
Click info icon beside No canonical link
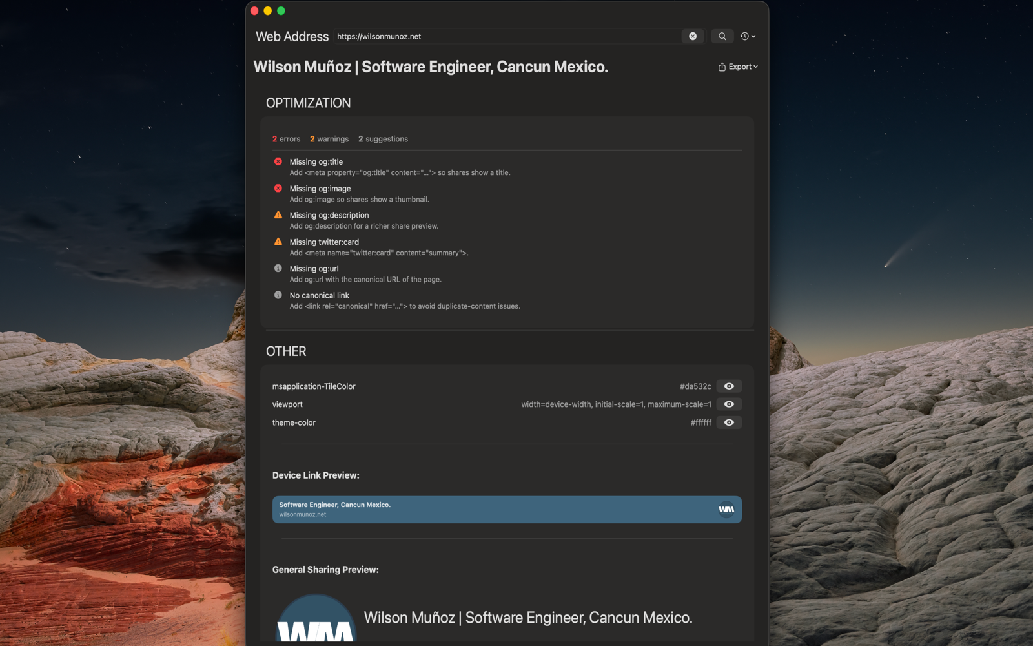pyautogui.click(x=278, y=295)
